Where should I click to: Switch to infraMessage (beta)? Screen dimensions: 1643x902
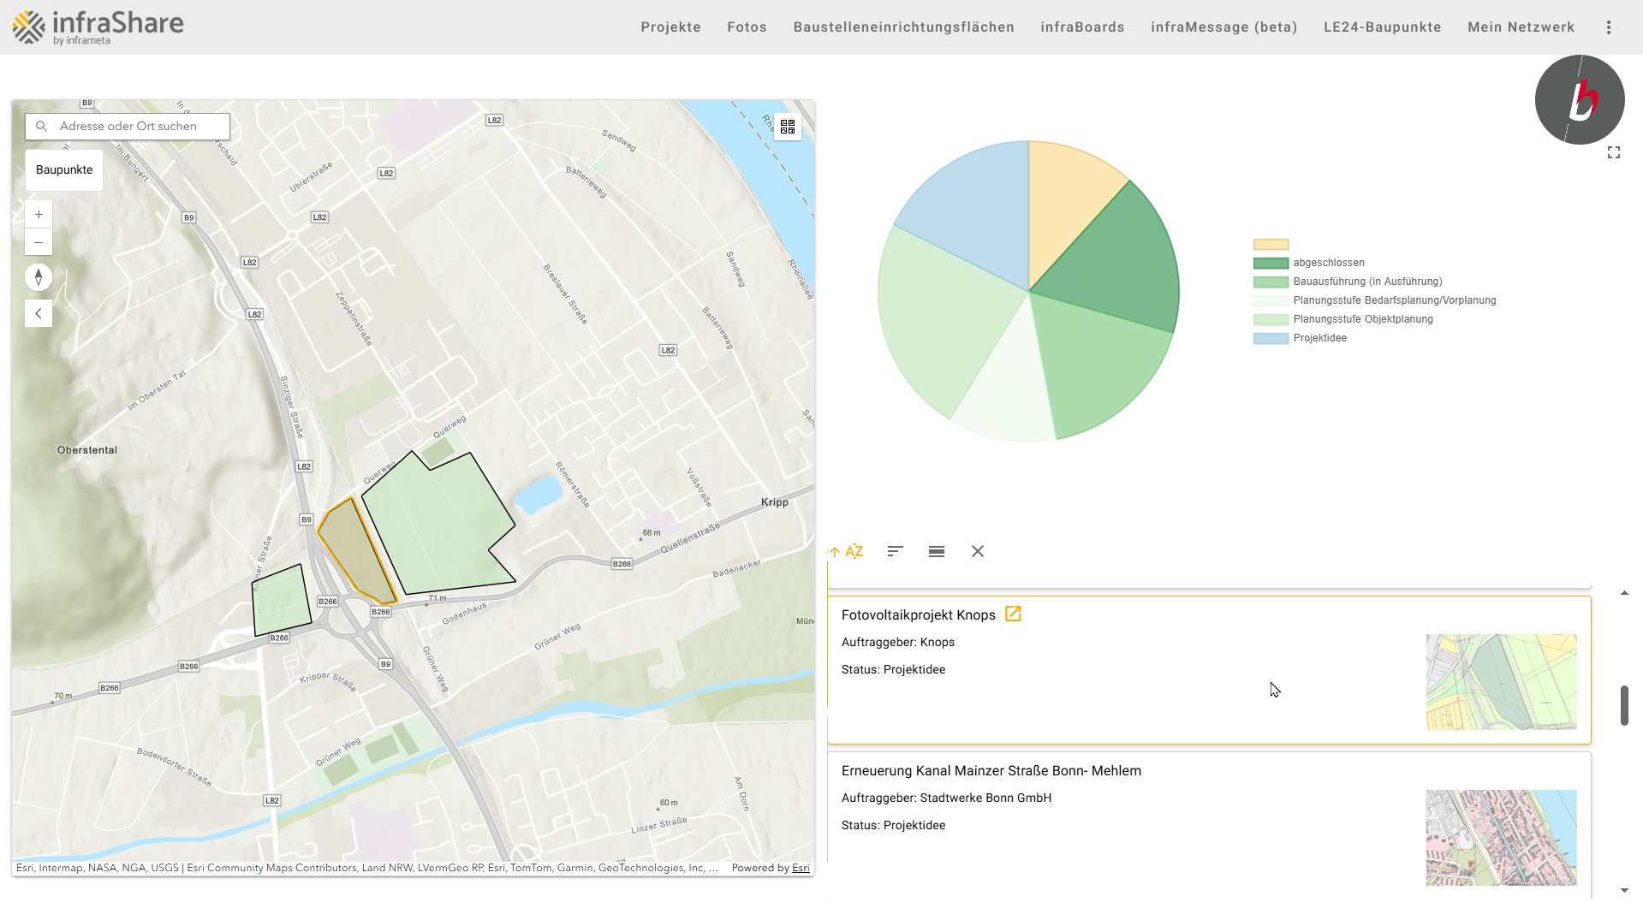pyautogui.click(x=1223, y=27)
